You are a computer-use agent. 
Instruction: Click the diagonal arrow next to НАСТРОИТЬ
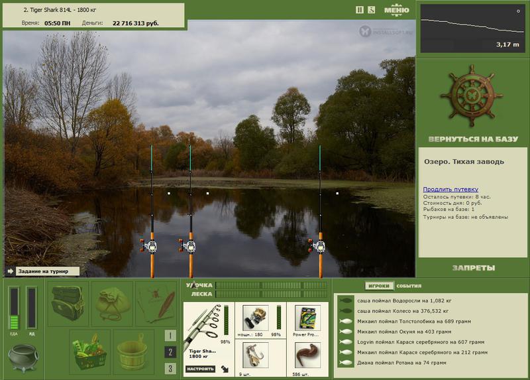[x=225, y=369]
